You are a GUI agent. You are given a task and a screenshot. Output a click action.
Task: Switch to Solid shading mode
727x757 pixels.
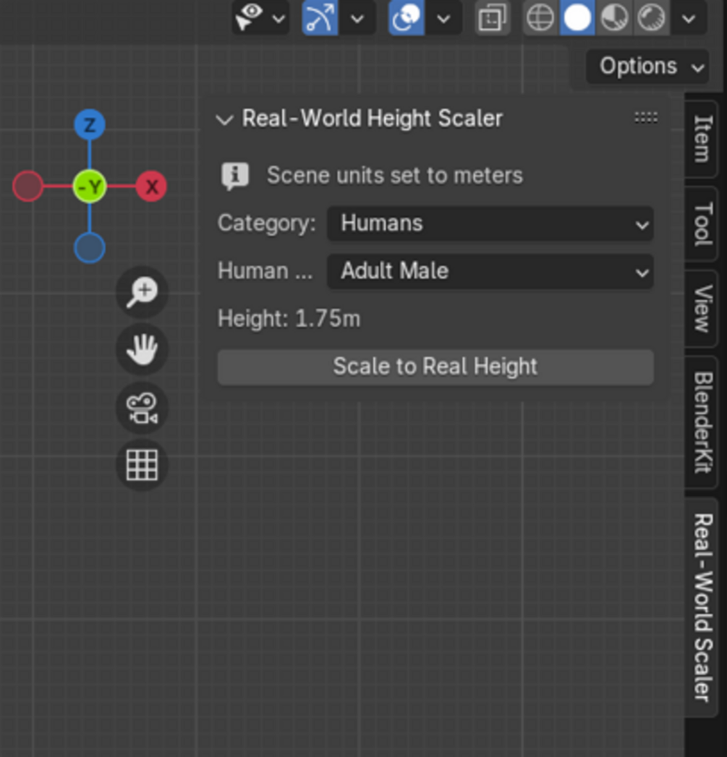click(577, 17)
